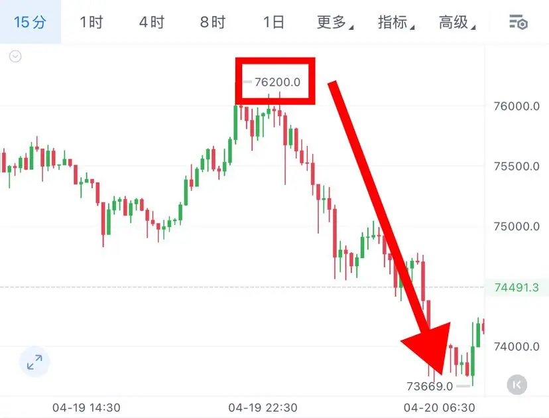The width and height of the screenshot is (549, 418).
Task: Open the chart settings icon
Action: coord(518,23)
